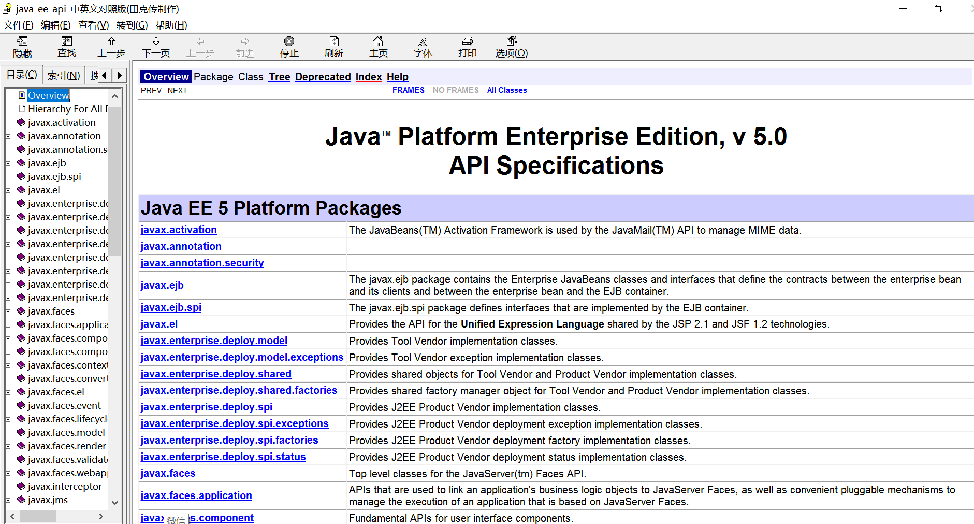Image resolution: width=974 pixels, height=524 pixels.
Task: Click tree panel vertical scrollbar up arrow
Action: [x=115, y=96]
